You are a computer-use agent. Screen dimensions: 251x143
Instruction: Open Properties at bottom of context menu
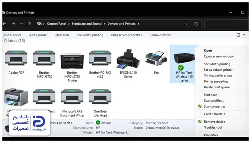211,135
